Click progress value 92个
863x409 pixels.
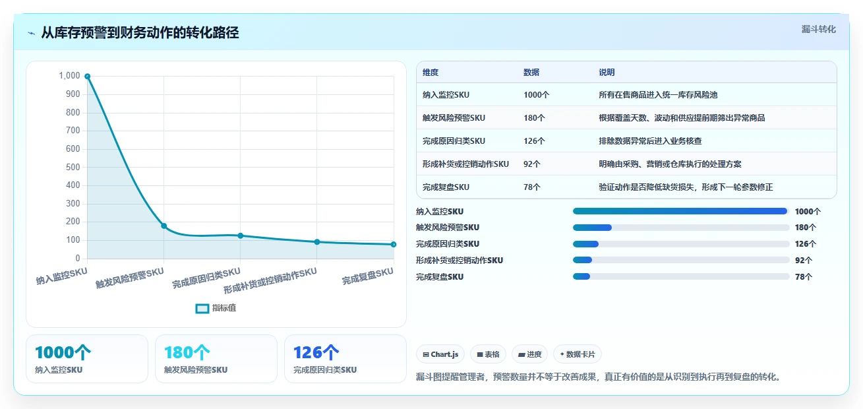(804, 261)
